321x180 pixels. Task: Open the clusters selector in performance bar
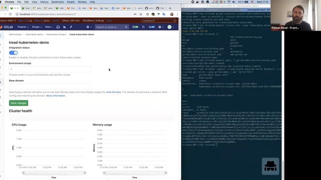tap(158, 20)
